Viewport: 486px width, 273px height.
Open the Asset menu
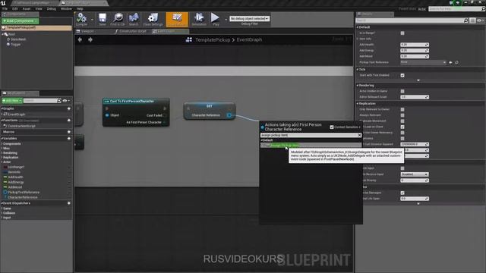(x=27, y=8)
